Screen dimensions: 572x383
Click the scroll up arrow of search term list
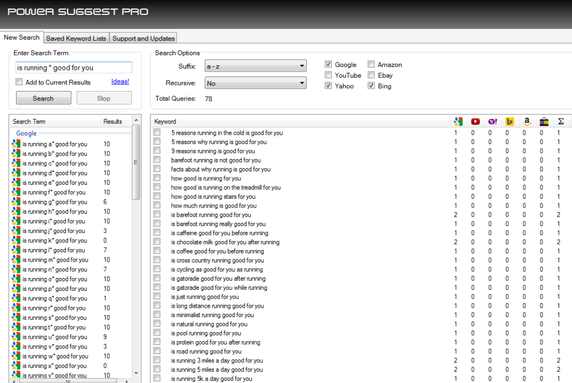[x=136, y=120]
